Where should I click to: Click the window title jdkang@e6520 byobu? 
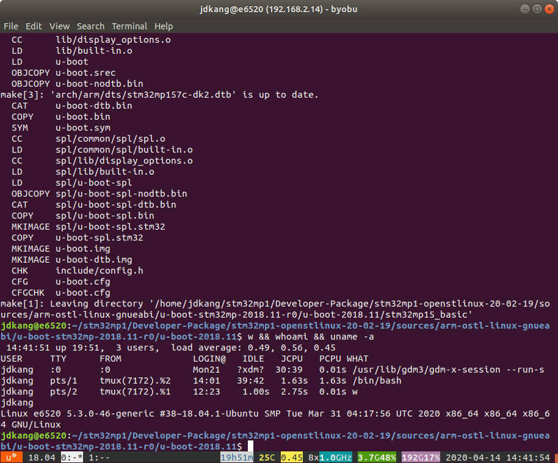[x=278, y=9]
